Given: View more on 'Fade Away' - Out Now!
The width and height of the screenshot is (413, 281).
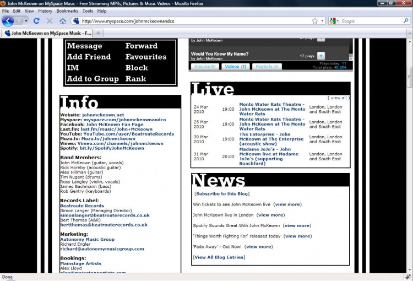Looking at the screenshot, I should [259, 247].
